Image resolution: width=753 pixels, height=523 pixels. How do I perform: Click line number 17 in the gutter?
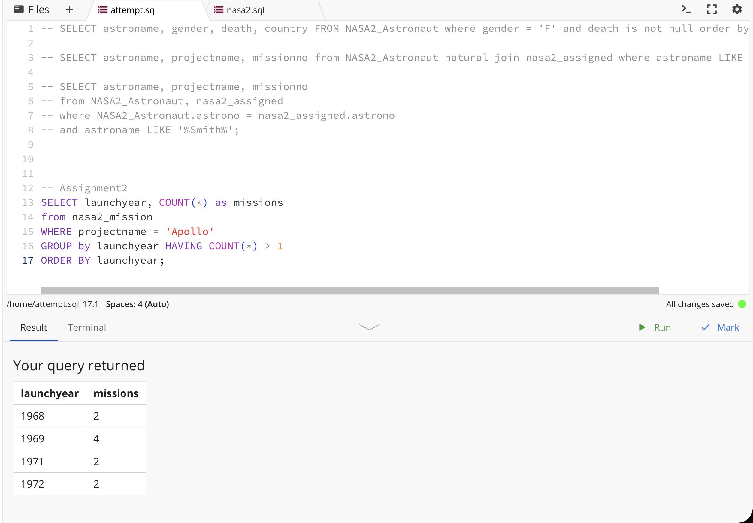[28, 260]
